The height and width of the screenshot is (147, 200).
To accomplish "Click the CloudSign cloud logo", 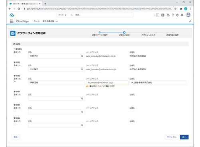I will tap(12, 15).
